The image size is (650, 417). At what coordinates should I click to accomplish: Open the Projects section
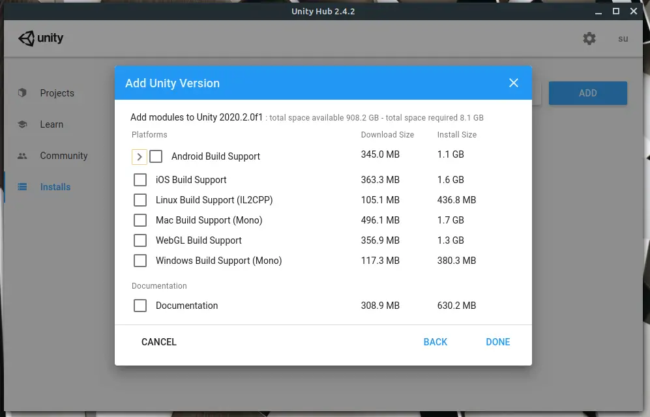[57, 93]
